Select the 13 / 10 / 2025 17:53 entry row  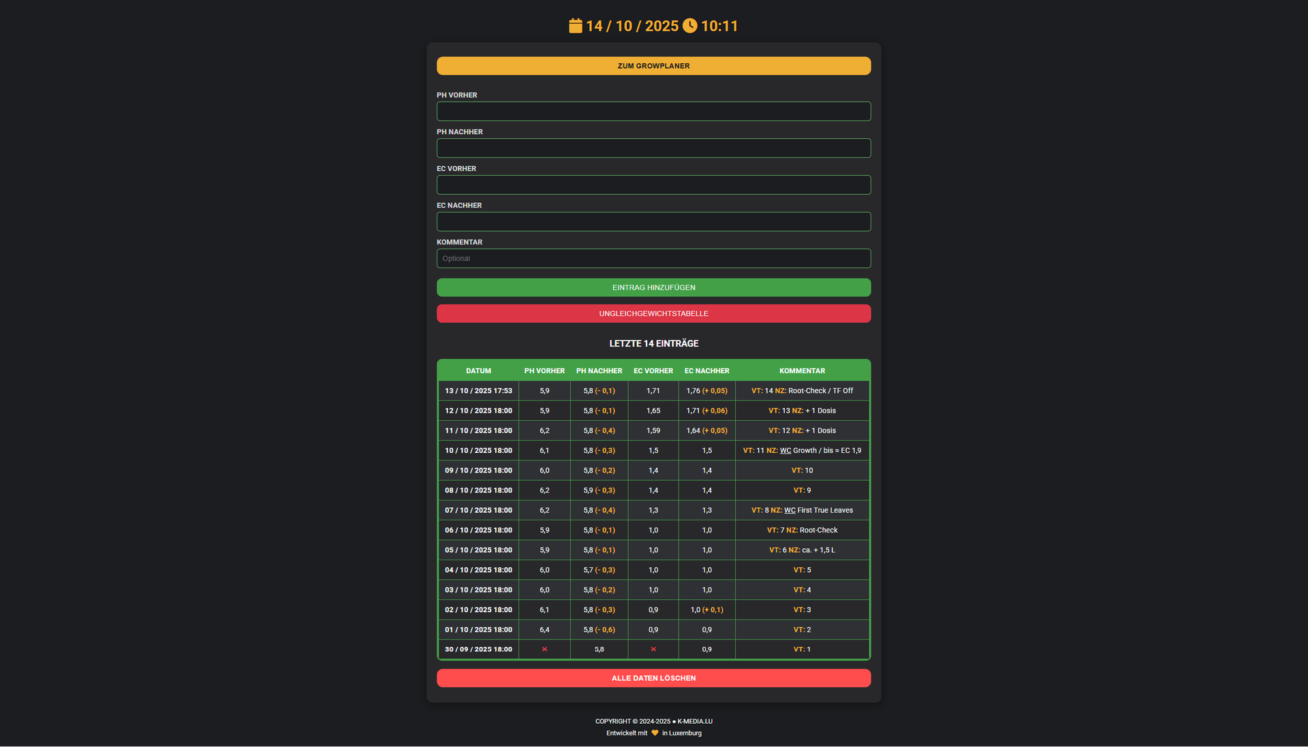pyautogui.click(x=478, y=391)
